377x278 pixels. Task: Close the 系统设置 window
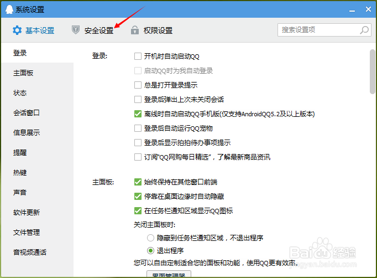click(x=368, y=9)
